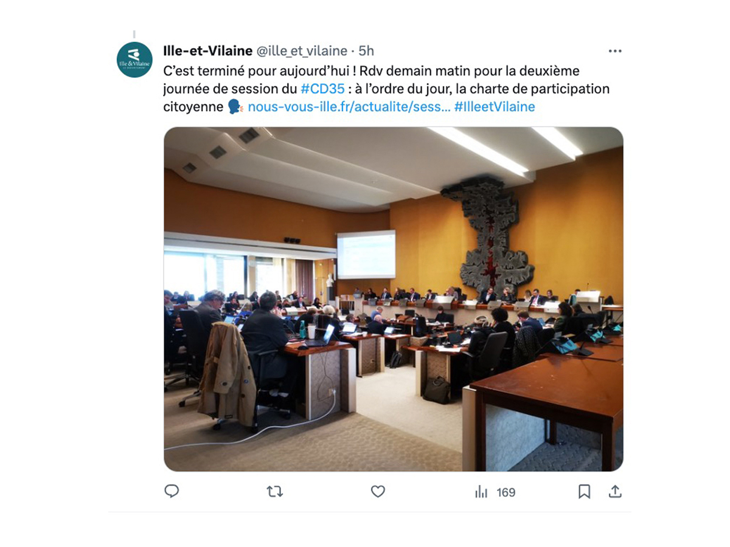Click the Ille-et-Vilaine display name
The height and width of the screenshot is (547, 730).
(208, 51)
